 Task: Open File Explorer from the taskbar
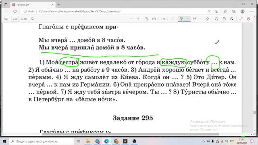coord(88,141)
